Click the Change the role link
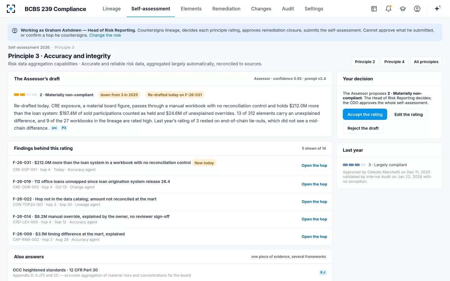 [x=105, y=35]
